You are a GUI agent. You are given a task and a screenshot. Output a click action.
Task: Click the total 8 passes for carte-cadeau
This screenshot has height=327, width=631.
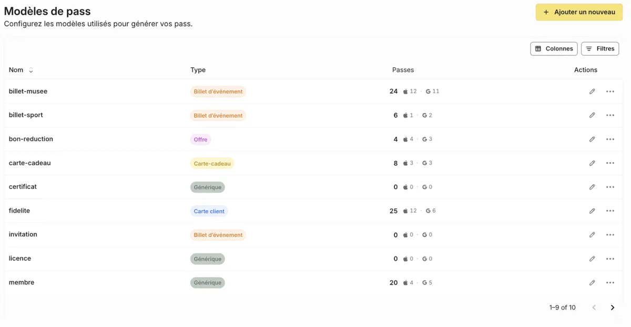(x=396, y=163)
